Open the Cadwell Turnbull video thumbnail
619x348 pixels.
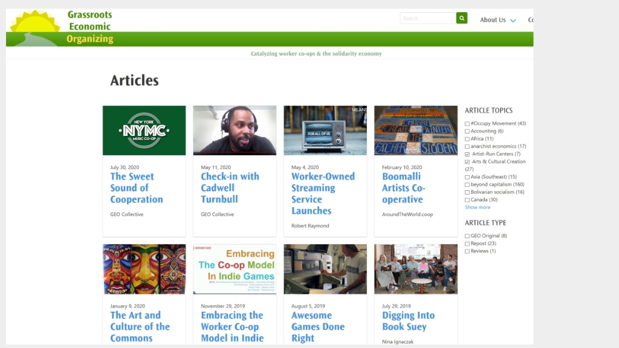click(x=235, y=130)
